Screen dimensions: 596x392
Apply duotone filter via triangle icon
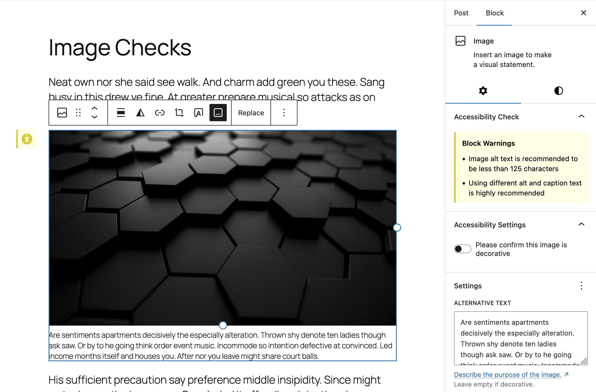pos(140,113)
